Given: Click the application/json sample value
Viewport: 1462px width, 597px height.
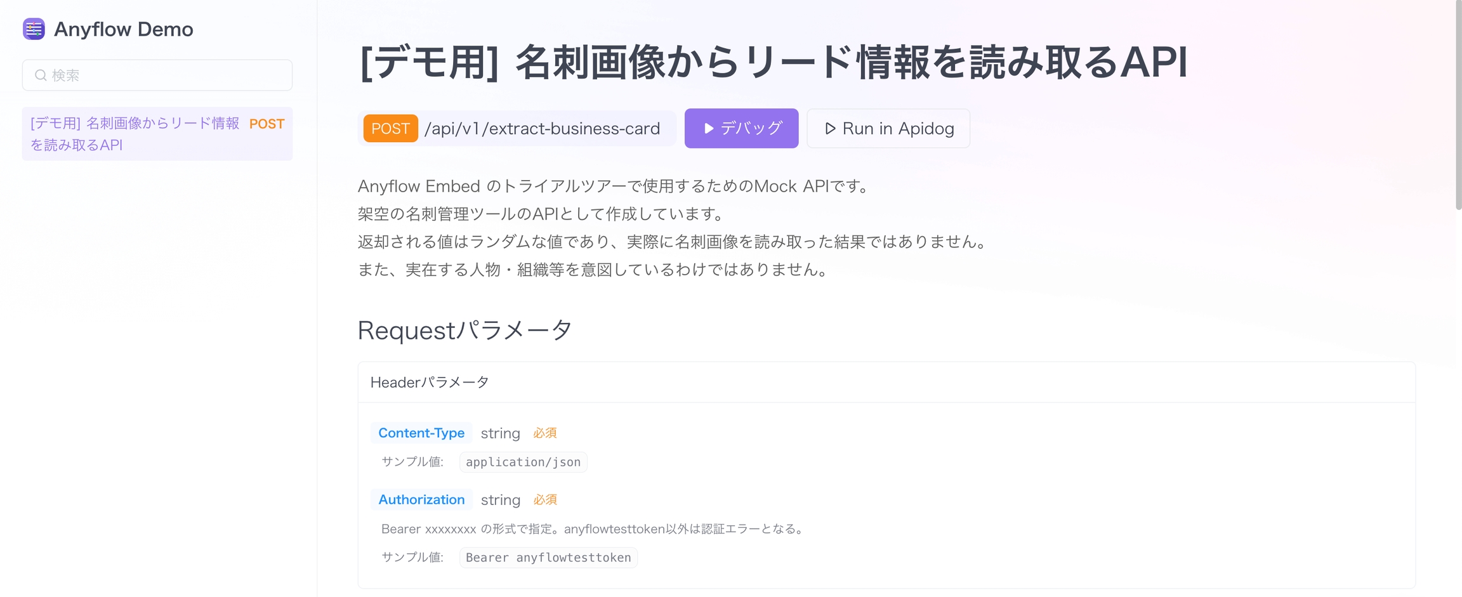Looking at the screenshot, I should pyautogui.click(x=523, y=463).
